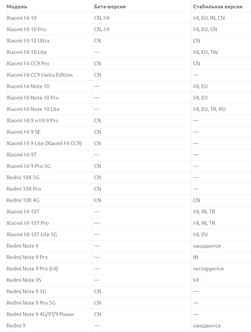The height and width of the screenshot is (332, 251).
Task: Click Xiaomi Mi 10 Lite stable MI, EU, TW
Action: point(206,52)
